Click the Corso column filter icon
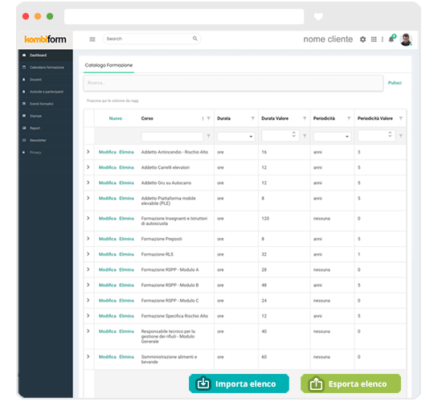The height and width of the screenshot is (402, 442). [209, 118]
